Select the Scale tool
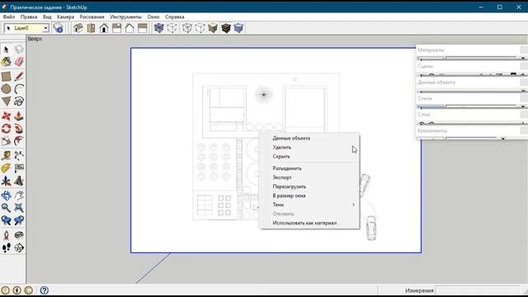 point(6,141)
